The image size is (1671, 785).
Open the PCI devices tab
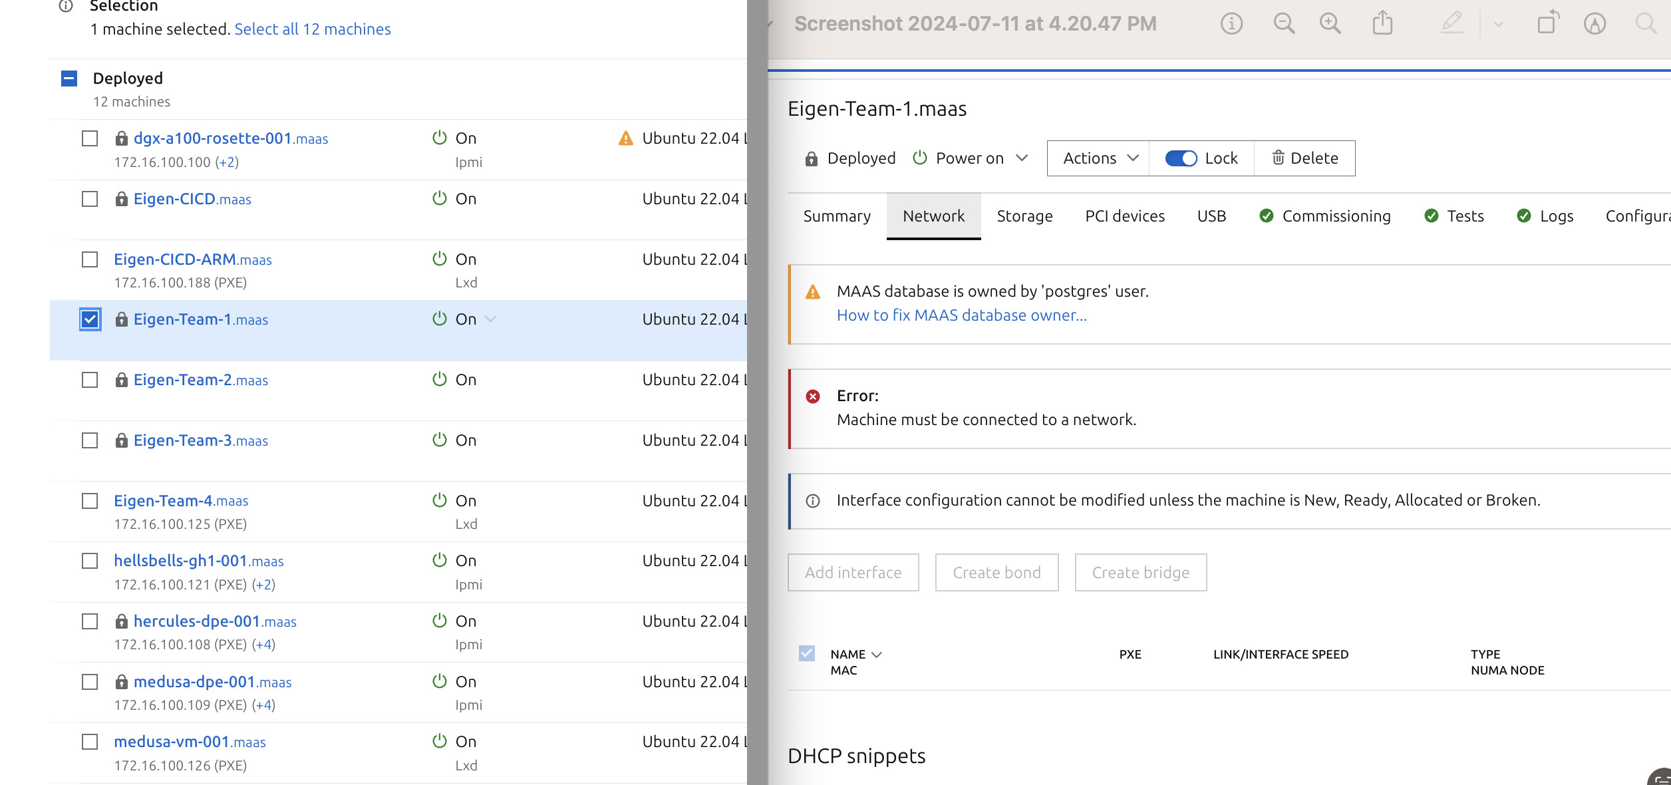click(1125, 216)
